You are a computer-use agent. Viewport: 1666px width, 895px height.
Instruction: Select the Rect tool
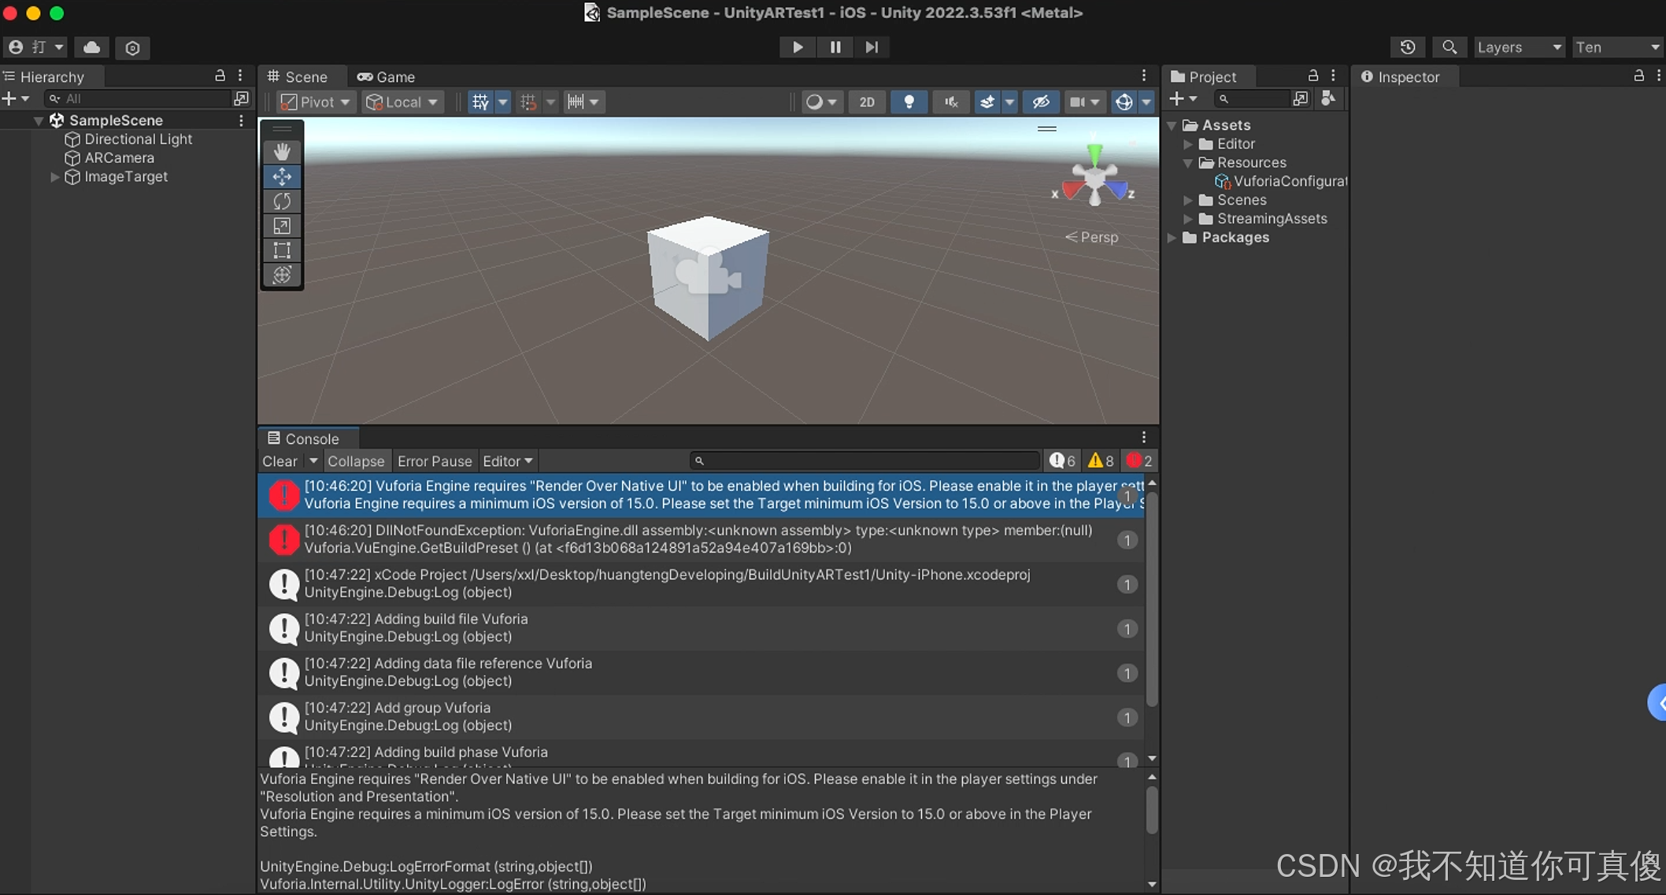point(282,250)
